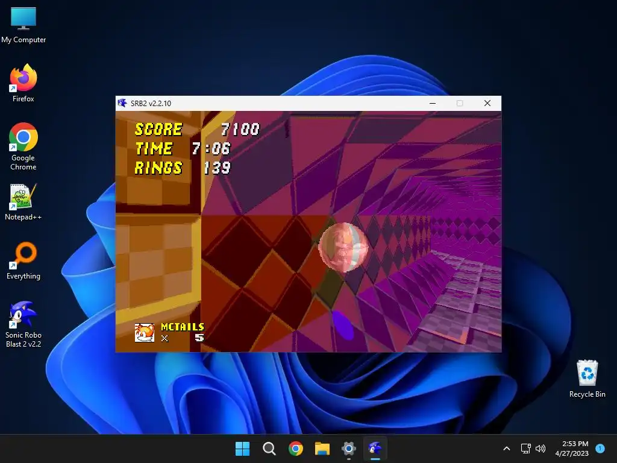
Task: Show hidden system tray icons
Action: [507, 449]
